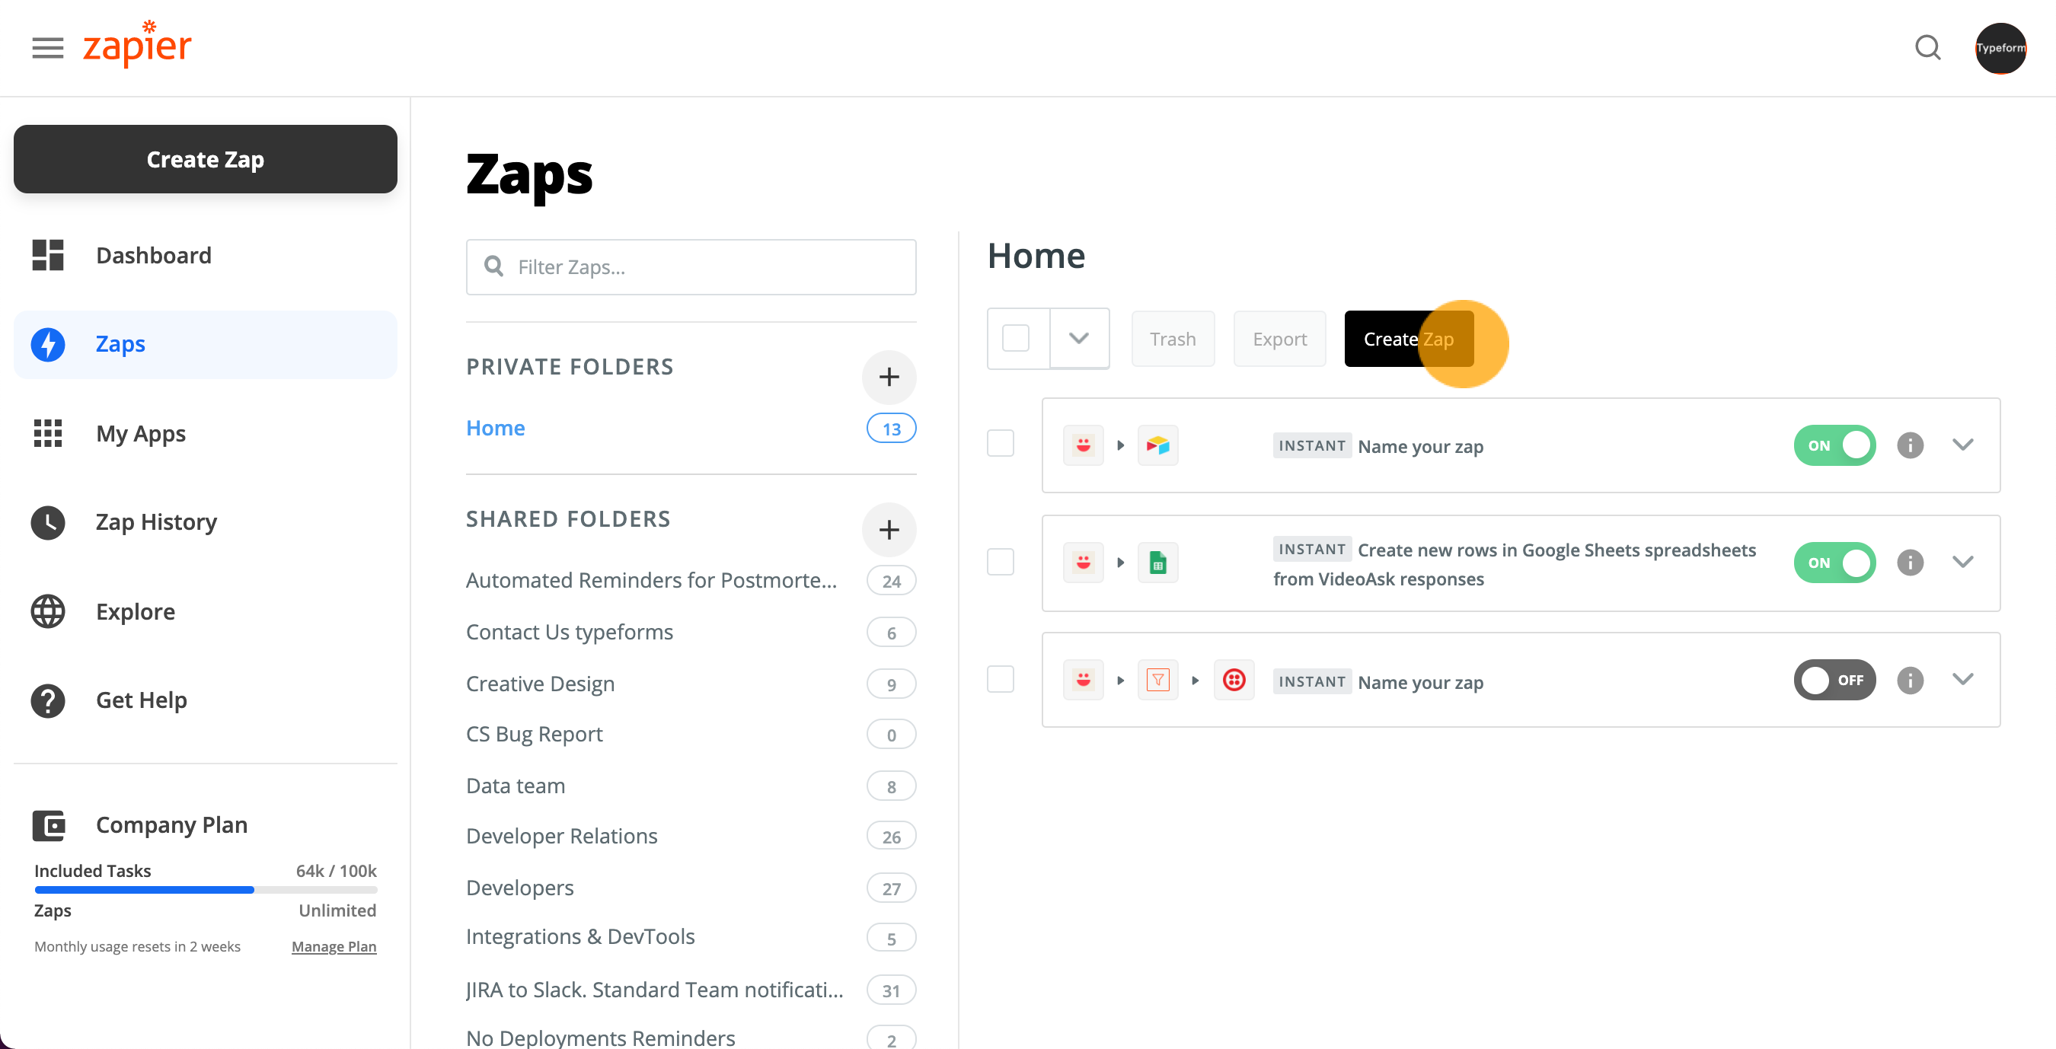Check the first Name your zap checkbox
Screen dimensions: 2056x1049
[x=1000, y=443]
